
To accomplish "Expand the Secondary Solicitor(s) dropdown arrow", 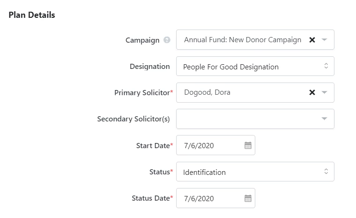I will click(325, 119).
